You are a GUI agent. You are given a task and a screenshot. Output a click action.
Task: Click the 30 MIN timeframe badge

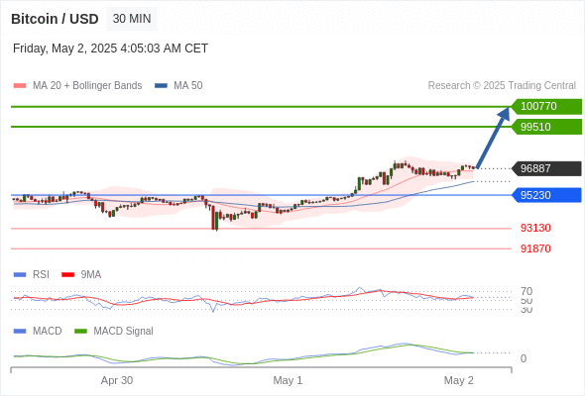132,19
